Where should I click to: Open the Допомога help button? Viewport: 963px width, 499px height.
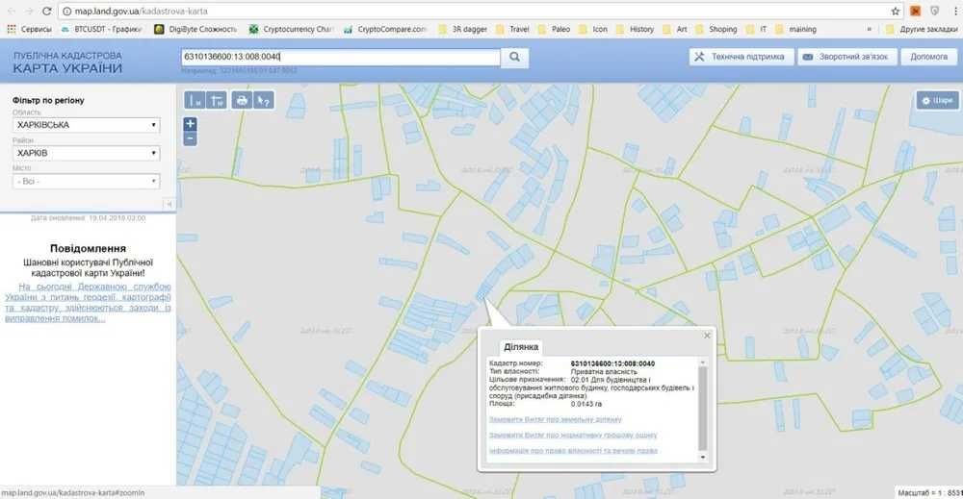[x=928, y=57]
